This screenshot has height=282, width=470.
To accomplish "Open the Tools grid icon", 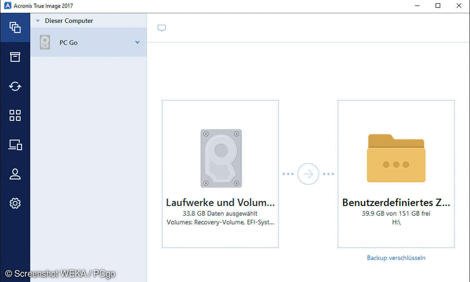I will pos(15,115).
